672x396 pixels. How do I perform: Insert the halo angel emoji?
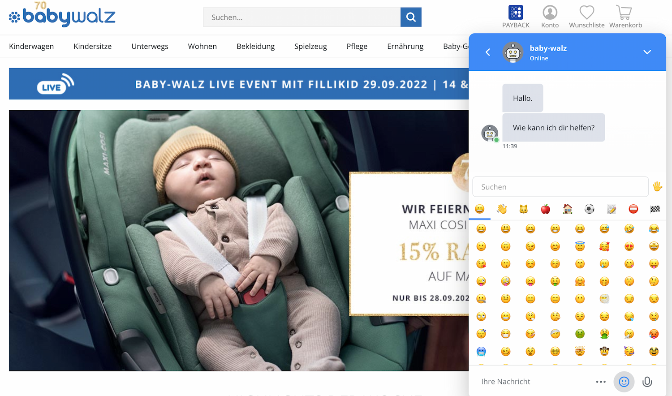[580, 246]
